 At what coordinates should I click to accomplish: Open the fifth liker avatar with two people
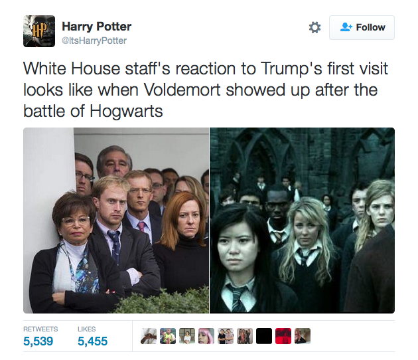(x=226, y=336)
